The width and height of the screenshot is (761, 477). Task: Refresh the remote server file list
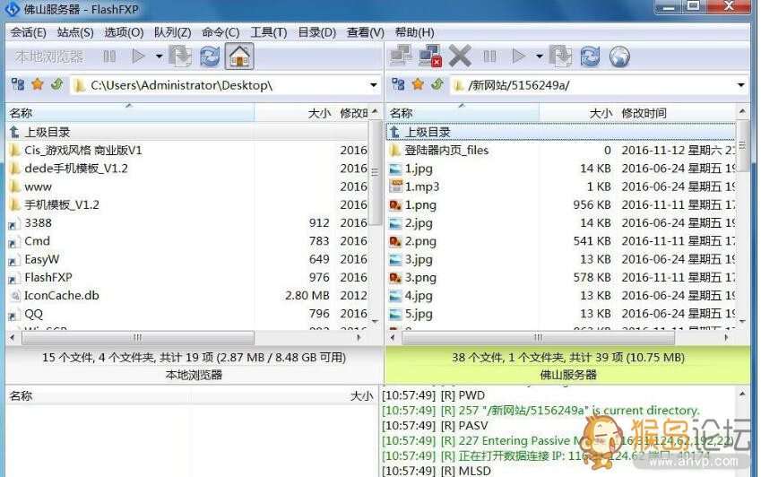590,56
